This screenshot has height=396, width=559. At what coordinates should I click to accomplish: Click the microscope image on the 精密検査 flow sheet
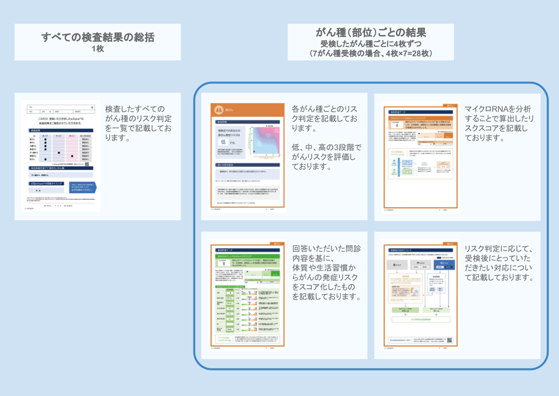point(414,291)
